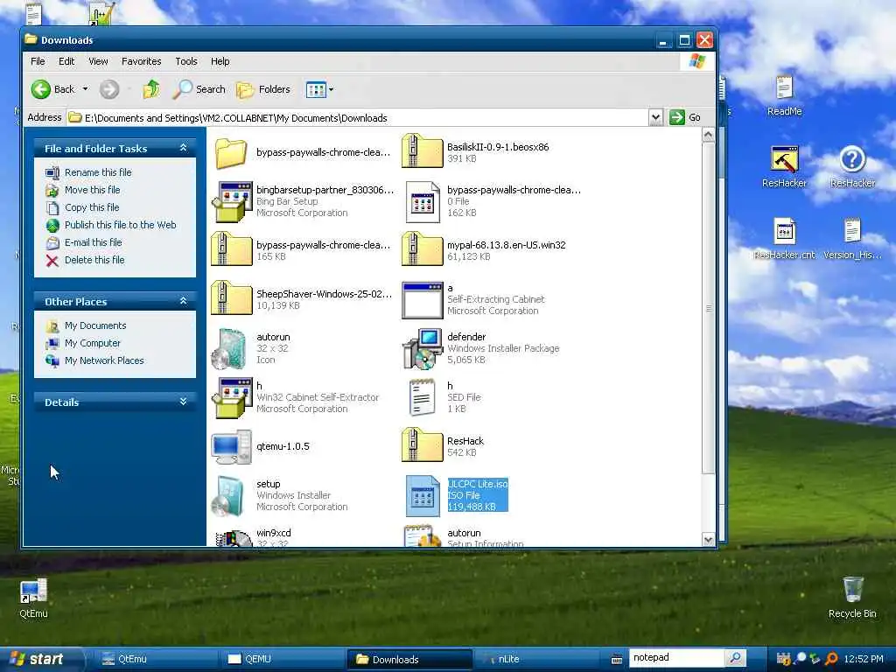Select the h SED File icon
Screen dimensions: 896x672
click(422, 398)
